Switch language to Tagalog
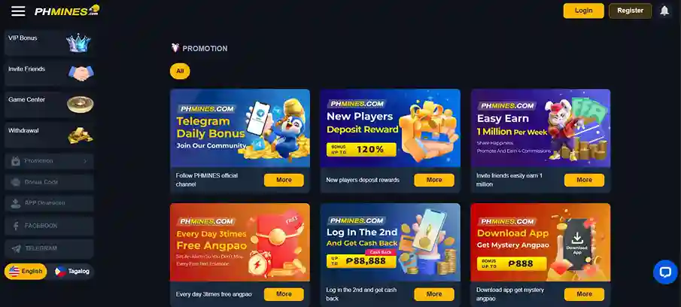681x307 pixels. (72, 272)
